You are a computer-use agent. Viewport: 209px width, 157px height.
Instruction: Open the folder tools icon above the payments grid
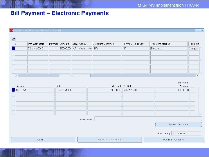[14, 39]
